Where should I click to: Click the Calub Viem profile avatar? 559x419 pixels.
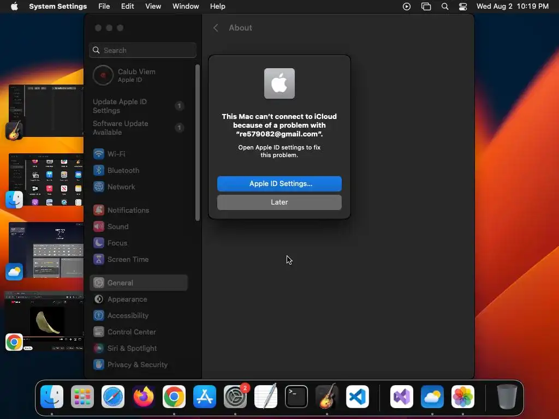tap(103, 75)
